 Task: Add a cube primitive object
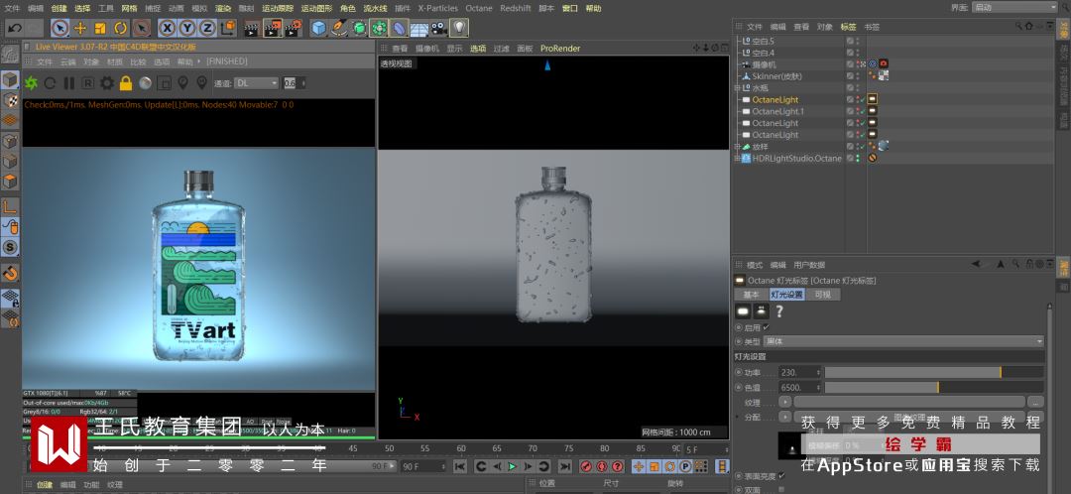[x=318, y=28]
